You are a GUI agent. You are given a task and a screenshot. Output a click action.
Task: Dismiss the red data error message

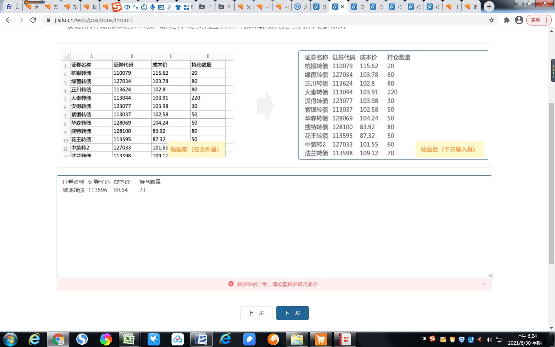[484, 284]
